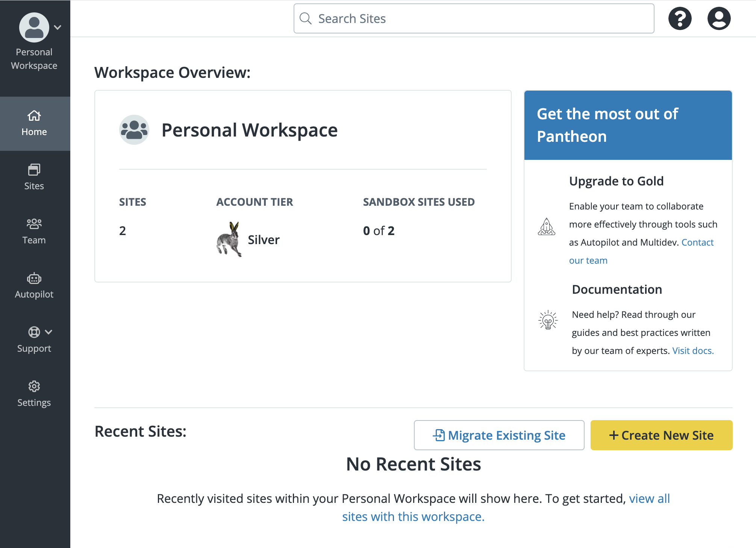Open the help question mark icon
756x548 pixels.
pyautogui.click(x=680, y=18)
